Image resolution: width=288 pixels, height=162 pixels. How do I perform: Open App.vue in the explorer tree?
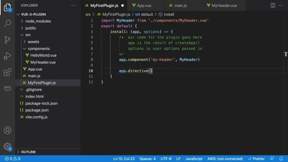(48, 69)
